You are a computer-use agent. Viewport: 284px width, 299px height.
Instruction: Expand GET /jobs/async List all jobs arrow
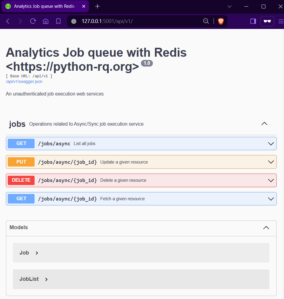271,144
